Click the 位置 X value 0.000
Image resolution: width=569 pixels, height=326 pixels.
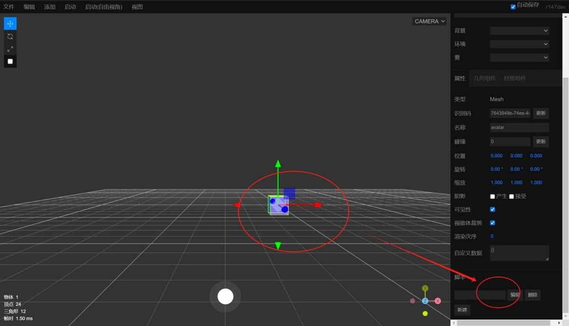(496, 156)
